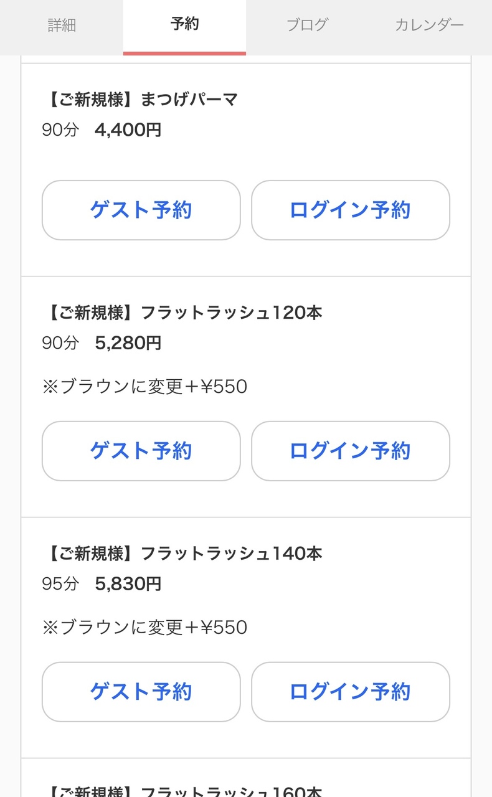The width and height of the screenshot is (492, 797).
Task: Tap the 5,830円 price
Action: click(128, 584)
